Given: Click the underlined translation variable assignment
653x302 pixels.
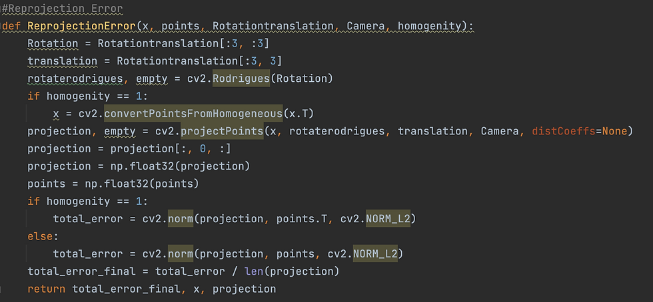Looking at the screenshot, I should 63,61.
